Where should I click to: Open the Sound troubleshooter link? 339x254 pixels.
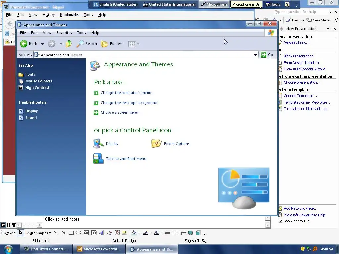tap(31, 118)
